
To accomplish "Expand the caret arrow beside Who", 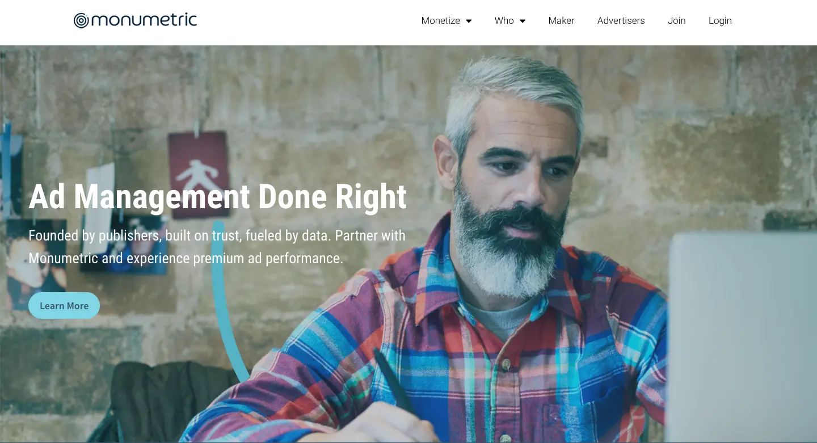I will (523, 21).
